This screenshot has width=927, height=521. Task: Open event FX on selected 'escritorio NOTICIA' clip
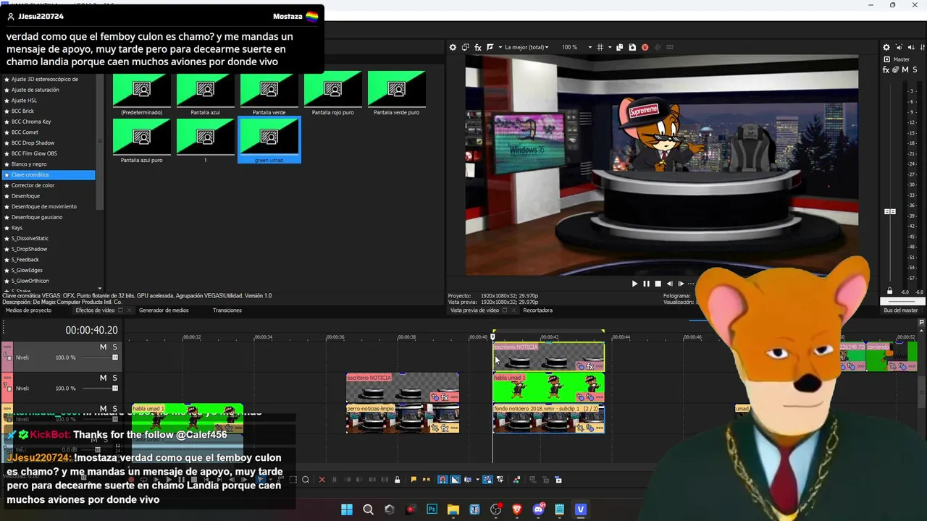point(590,367)
